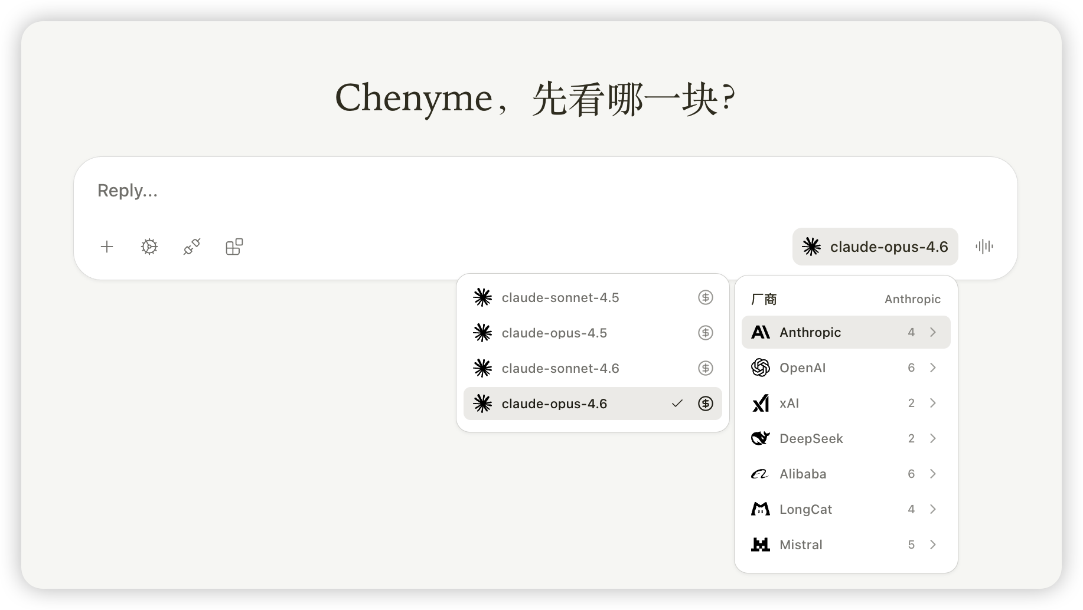Open the Mistral vendor entry
This screenshot has width=1083, height=610.
point(846,545)
